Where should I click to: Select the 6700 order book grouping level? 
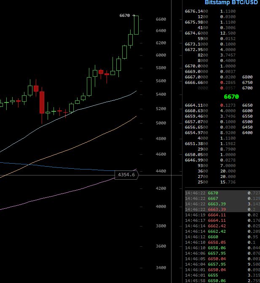tap(247, 88)
